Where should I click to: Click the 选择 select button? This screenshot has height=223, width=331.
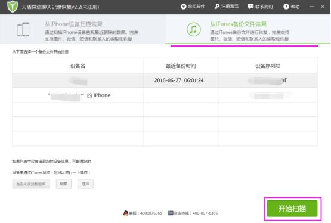(x=85, y=184)
